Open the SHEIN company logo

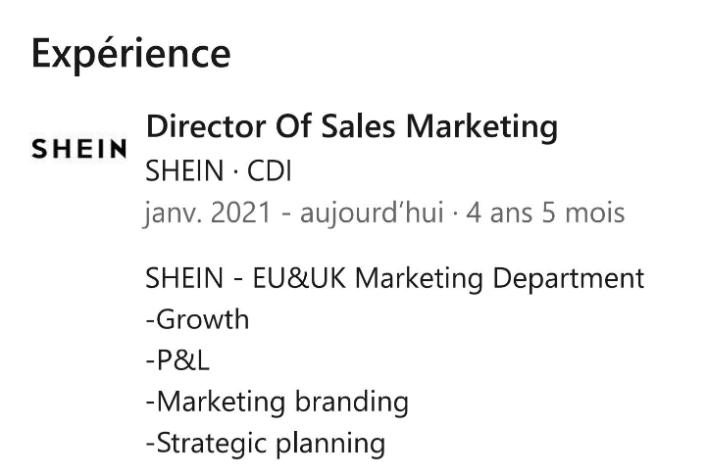pos(78,149)
